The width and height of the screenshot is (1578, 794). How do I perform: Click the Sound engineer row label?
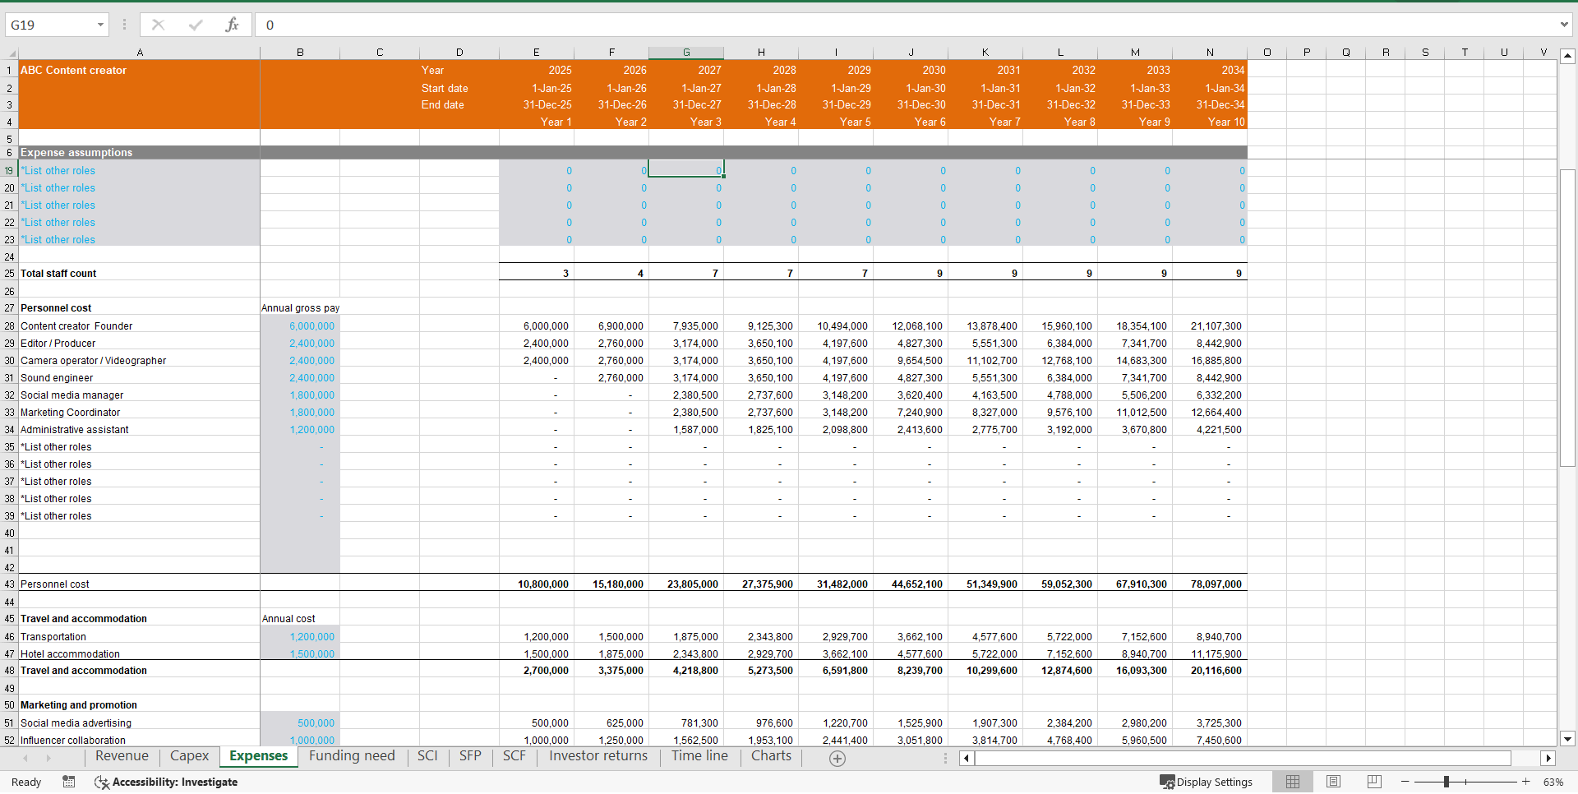coord(57,378)
